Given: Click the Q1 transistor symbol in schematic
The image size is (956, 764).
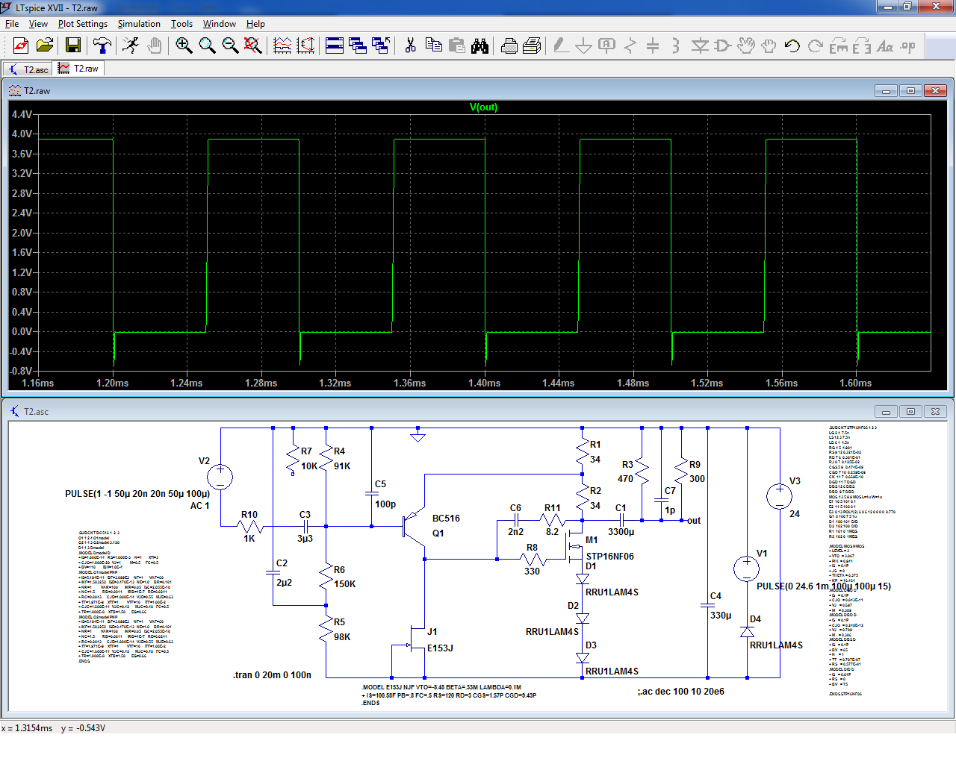Looking at the screenshot, I should [x=412, y=525].
